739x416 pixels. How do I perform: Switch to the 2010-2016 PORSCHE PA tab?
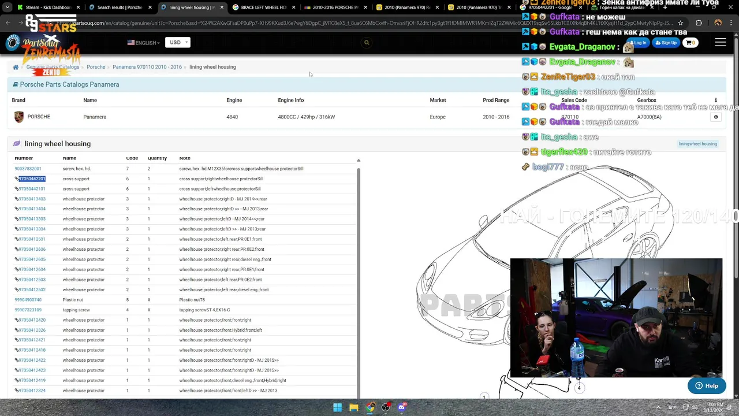335,8
